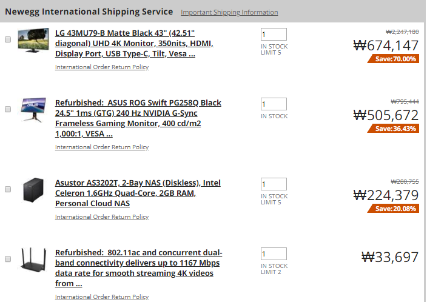The height and width of the screenshot is (302, 427).
Task: Open the LG 43MU79-B monitor product image
Action: click(x=33, y=40)
